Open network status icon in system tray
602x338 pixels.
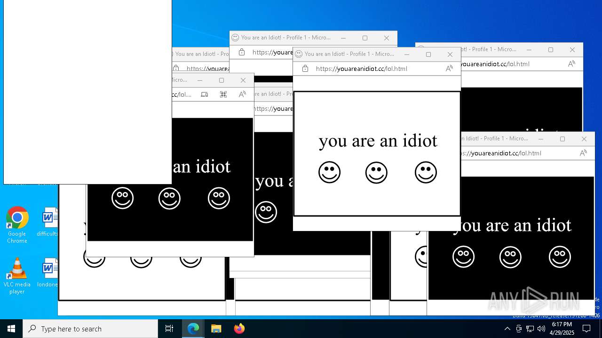point(530,329)
